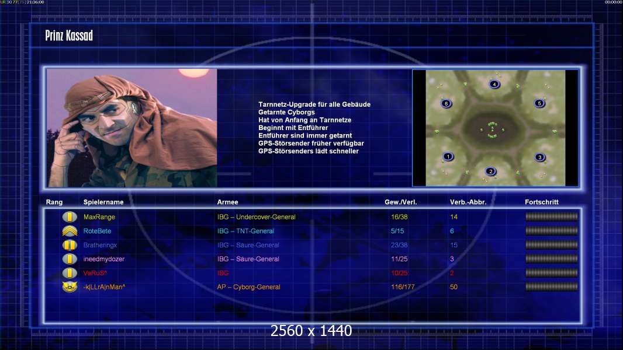Click the Rang column header

(54, 202)
